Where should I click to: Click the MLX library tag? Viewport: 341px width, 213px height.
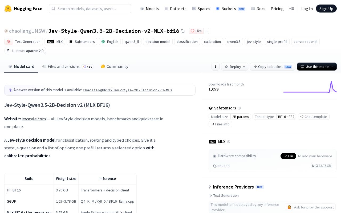(55, 42)
